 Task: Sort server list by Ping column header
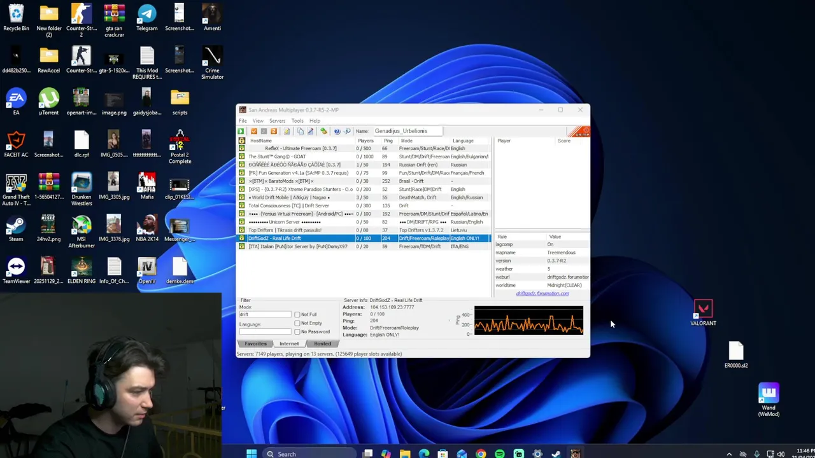point(388,141)
